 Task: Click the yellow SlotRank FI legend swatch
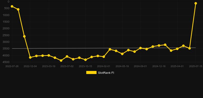tap(91, 72)
